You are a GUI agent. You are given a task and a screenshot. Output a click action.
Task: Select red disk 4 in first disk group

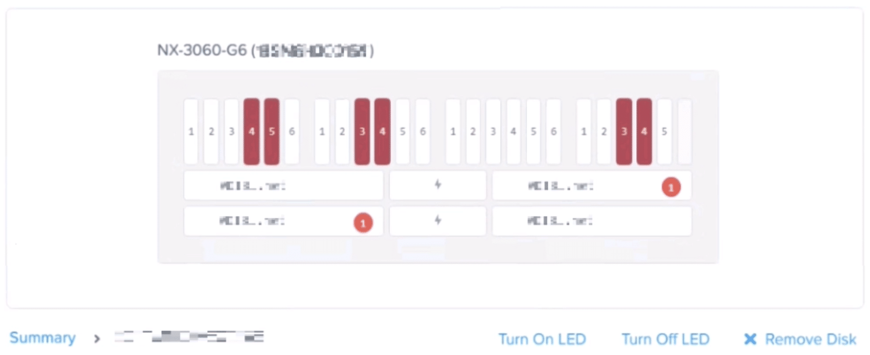pos(252,132)
